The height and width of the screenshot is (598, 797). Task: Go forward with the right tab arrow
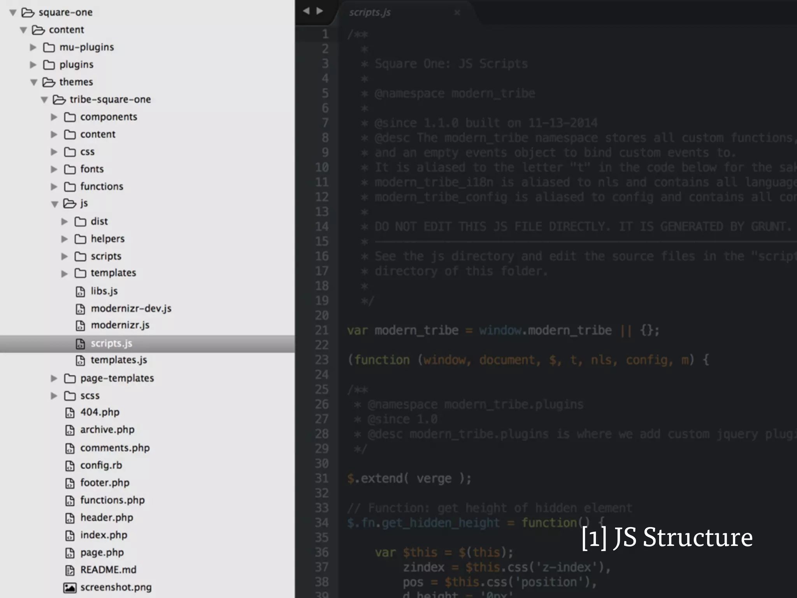click(320, 11)
